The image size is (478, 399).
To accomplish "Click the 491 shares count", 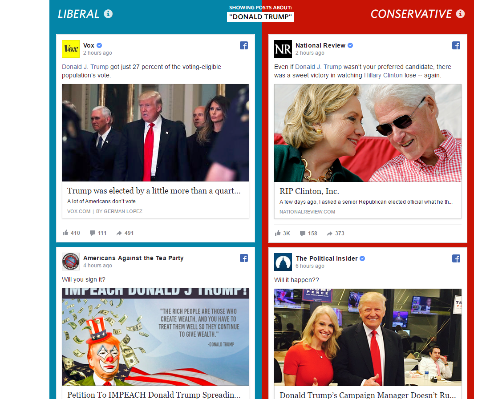I will [x=129, y=233].
